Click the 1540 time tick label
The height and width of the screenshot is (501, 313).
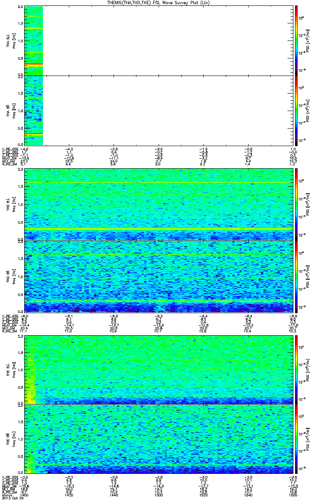(248, 495)
